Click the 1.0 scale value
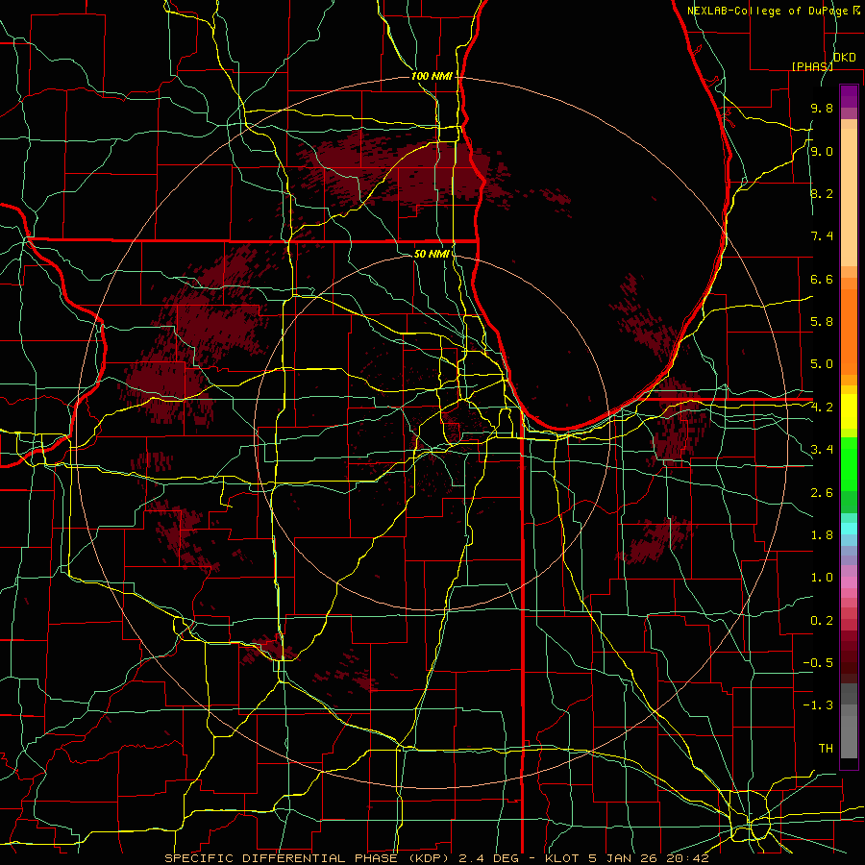 (822, 578)
